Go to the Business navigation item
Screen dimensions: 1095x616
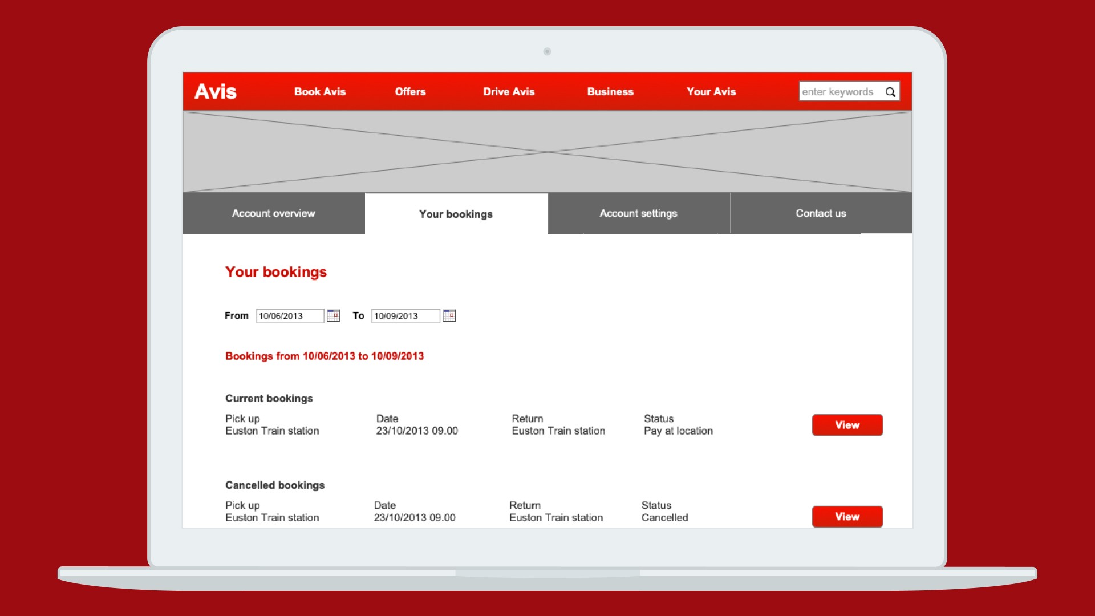(610, 91)
